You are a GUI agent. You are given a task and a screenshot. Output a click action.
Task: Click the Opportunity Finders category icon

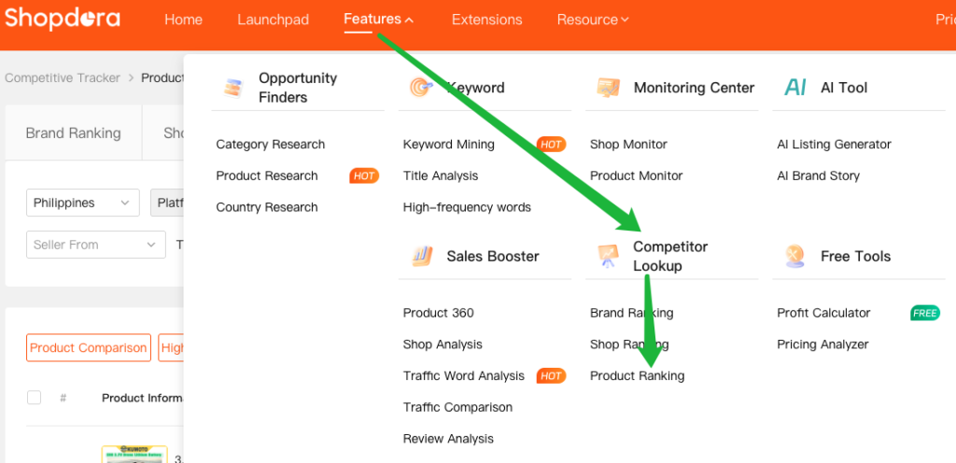233,88
